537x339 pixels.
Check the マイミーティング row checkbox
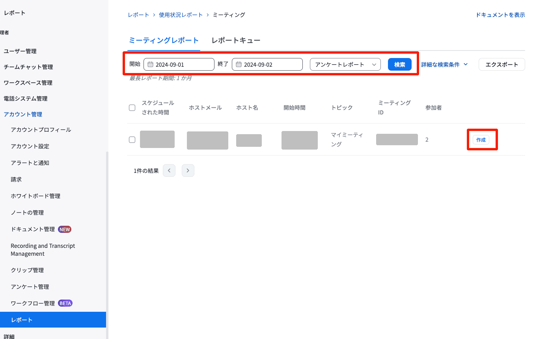click(x=132, y=140)
